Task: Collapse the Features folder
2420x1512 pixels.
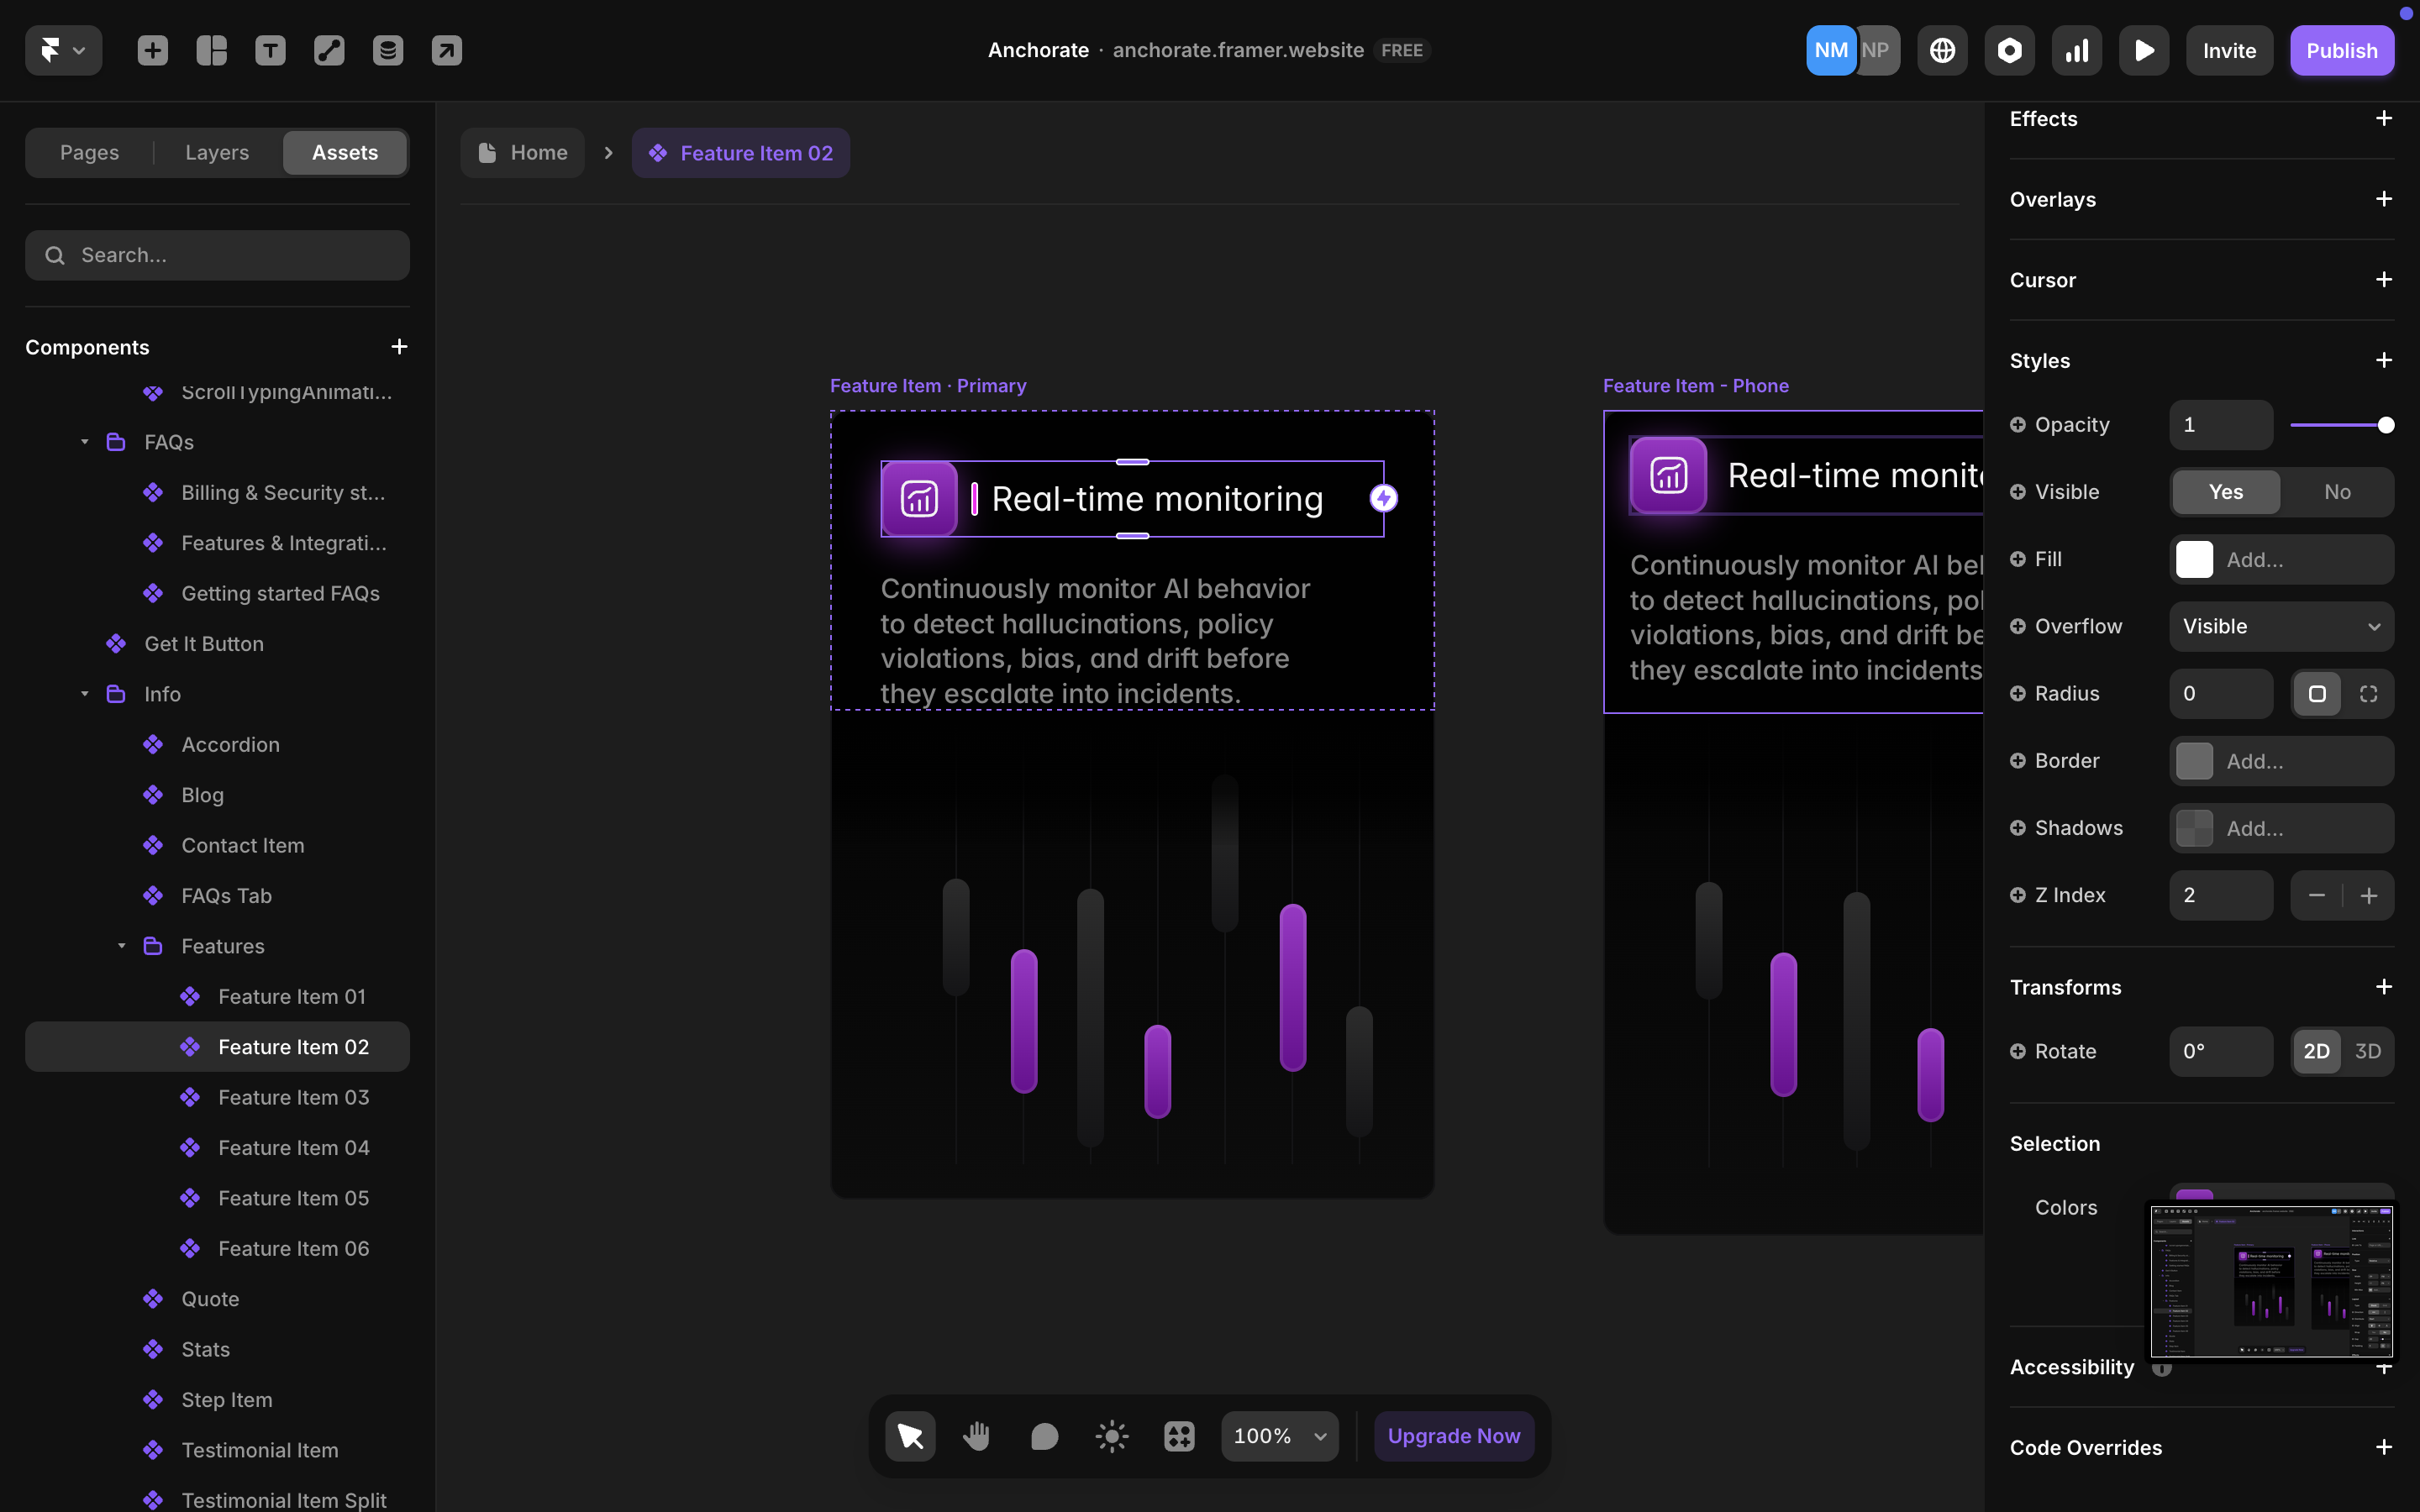Action: point(122,946)
